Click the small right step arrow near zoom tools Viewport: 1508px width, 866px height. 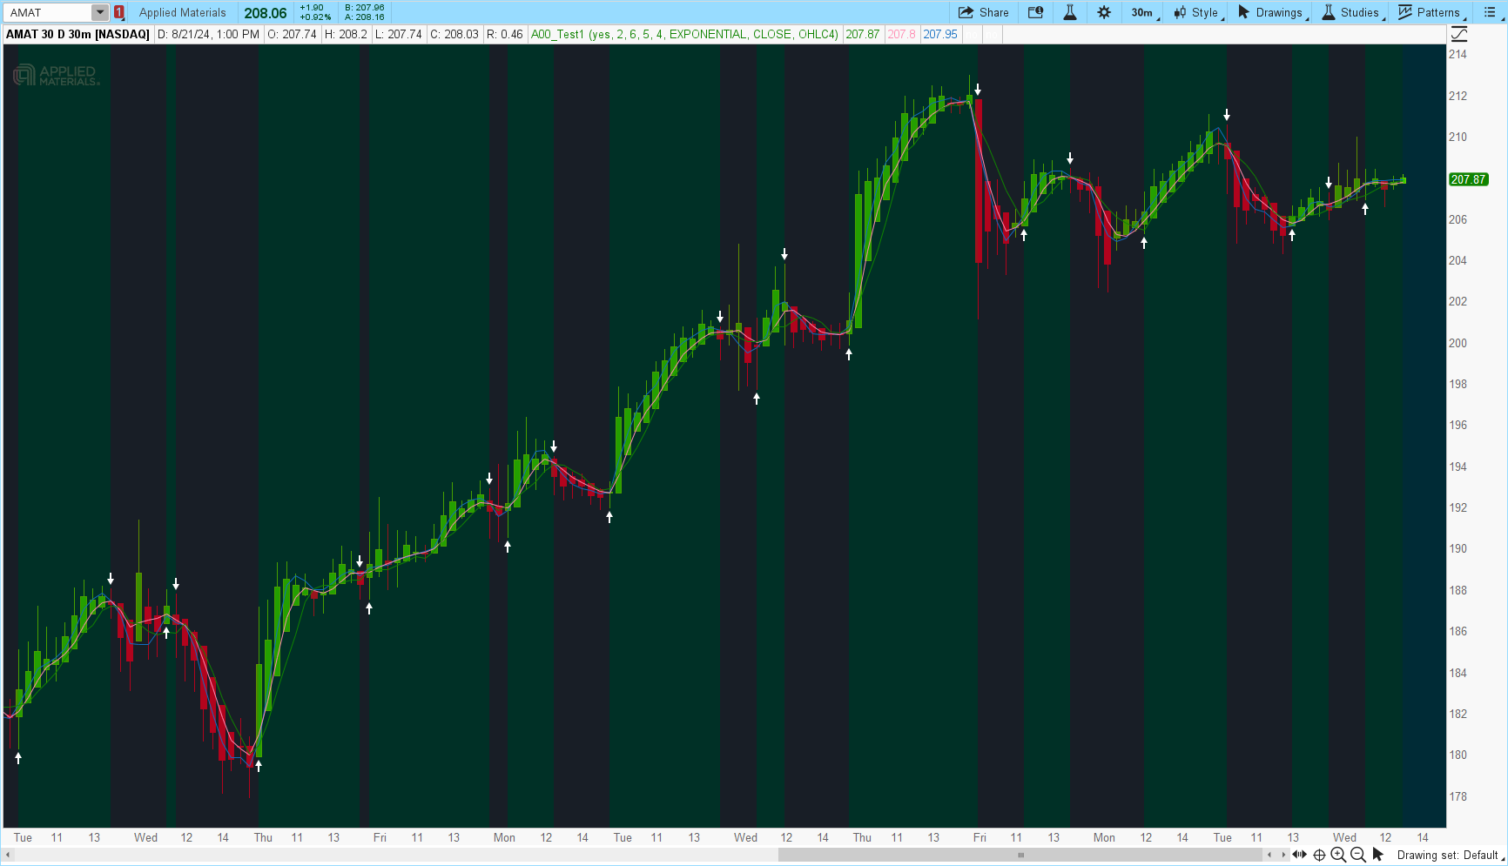coord(1283,856)
